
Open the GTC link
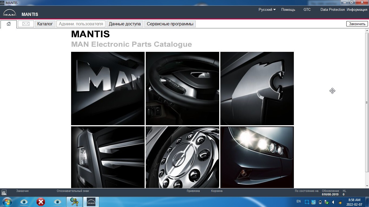(307, 9)
